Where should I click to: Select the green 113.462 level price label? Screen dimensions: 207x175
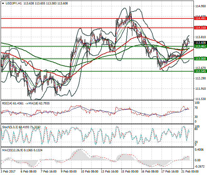coord(200,46)
